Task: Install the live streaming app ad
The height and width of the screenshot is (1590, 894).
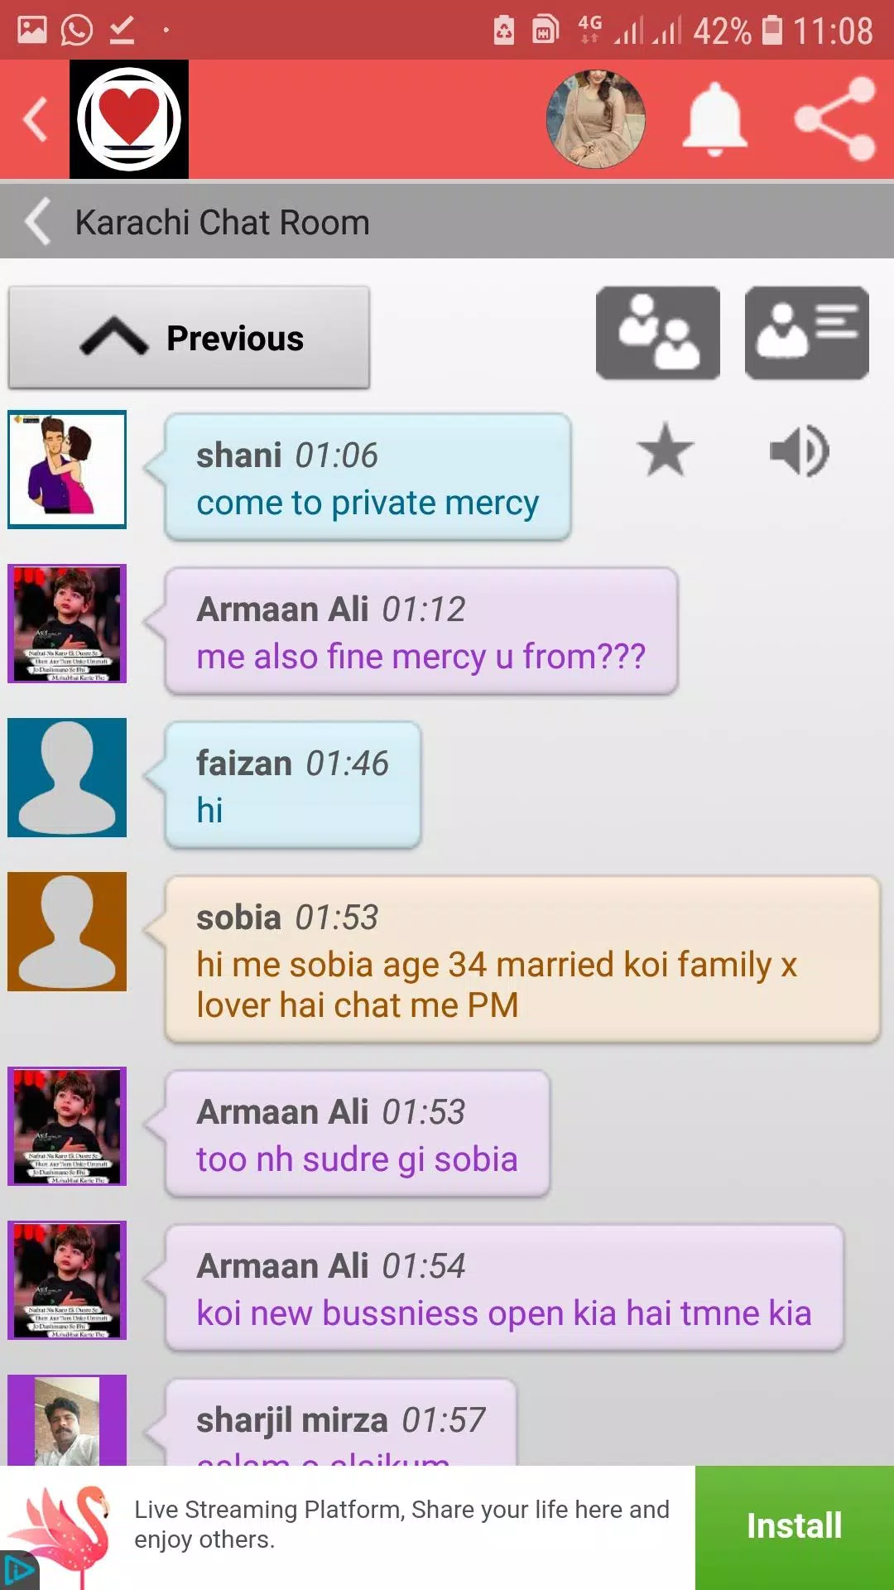Action: pos(795,1526)
